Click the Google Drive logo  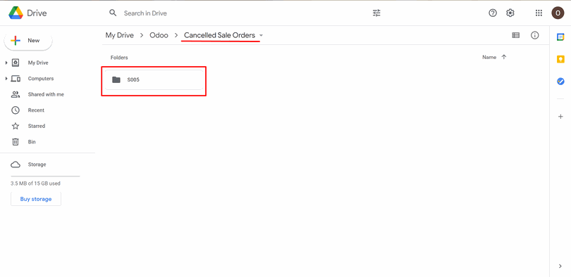(x=16, y=13)
